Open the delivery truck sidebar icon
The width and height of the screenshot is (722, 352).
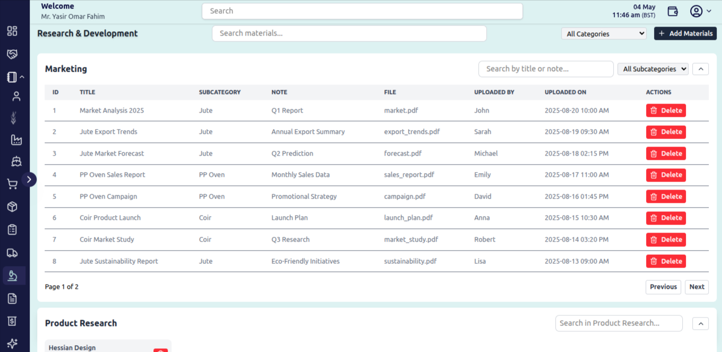pyautogui.click(x=12, y=253)
